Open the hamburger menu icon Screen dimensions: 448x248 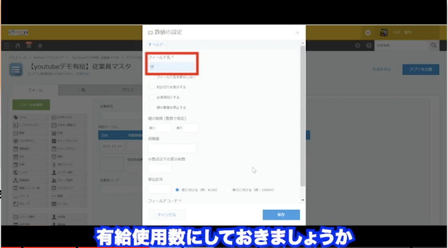click(x=7, y=45)
